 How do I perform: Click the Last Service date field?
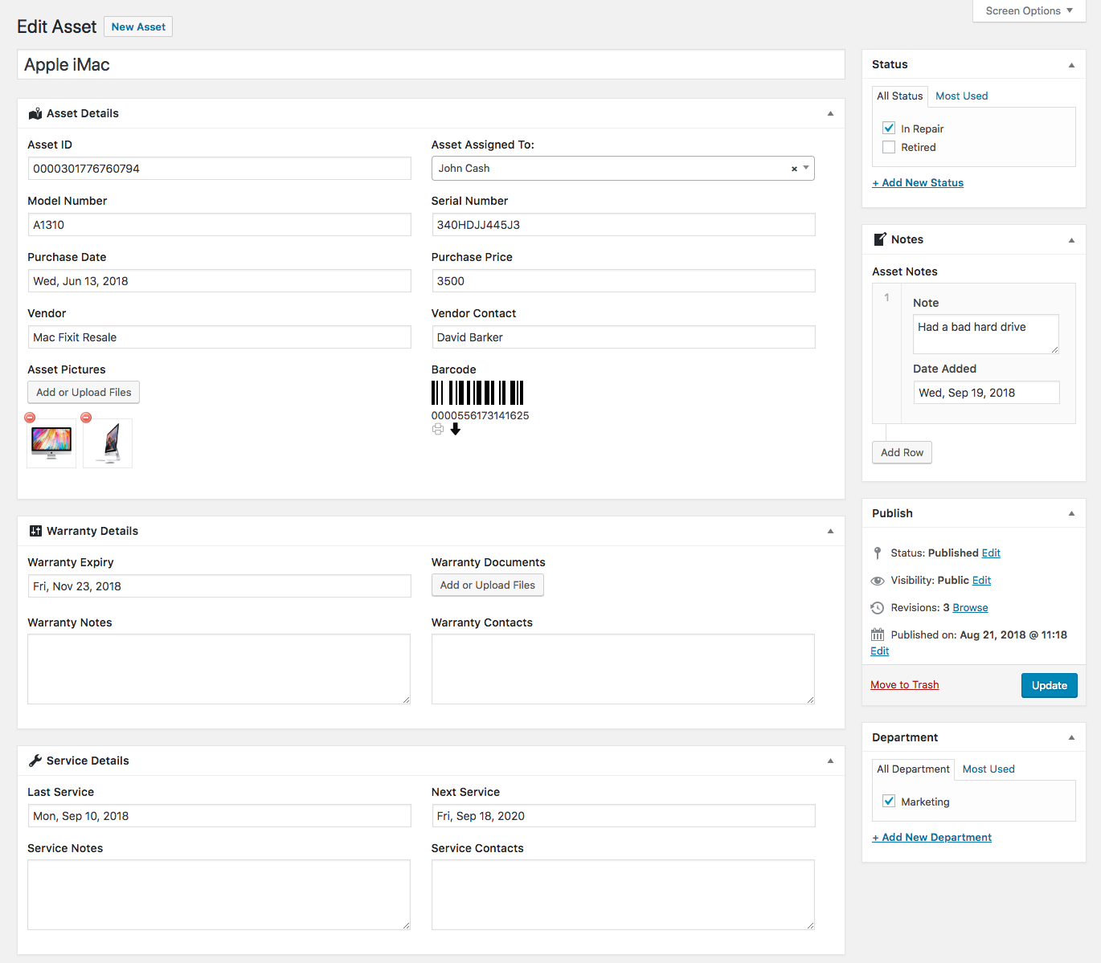point(219,816)
